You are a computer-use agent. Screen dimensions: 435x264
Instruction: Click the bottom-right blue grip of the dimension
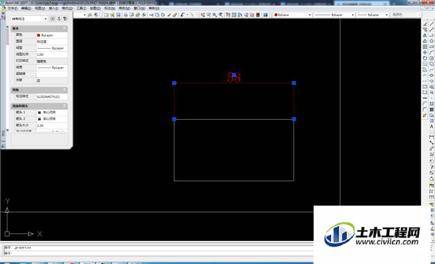click(x=294, y=119)
